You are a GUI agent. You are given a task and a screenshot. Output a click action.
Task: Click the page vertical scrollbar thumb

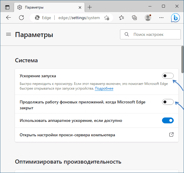183,59
